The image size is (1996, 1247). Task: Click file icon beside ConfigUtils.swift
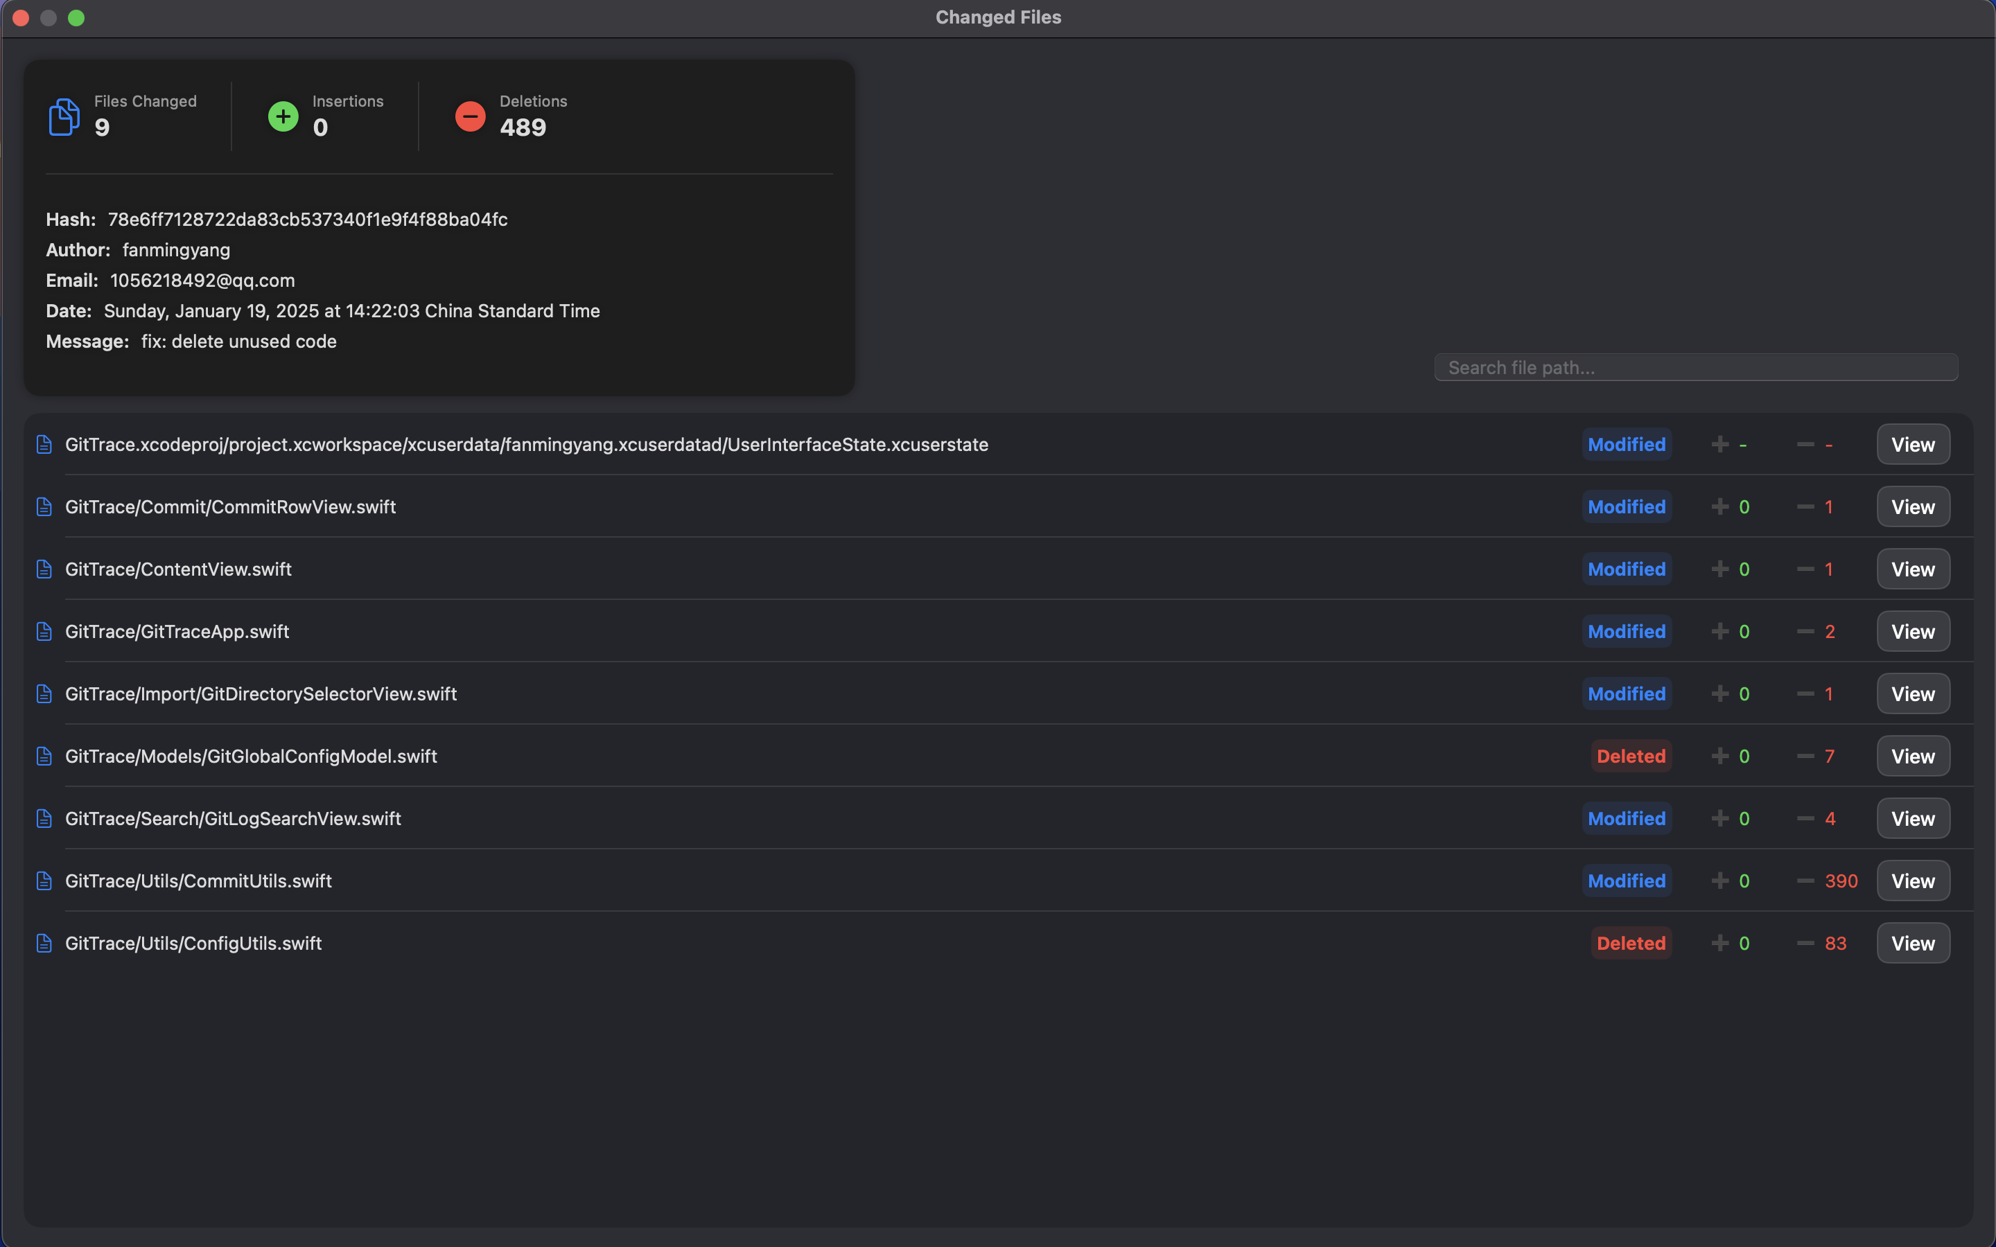[x=44, y=944]
